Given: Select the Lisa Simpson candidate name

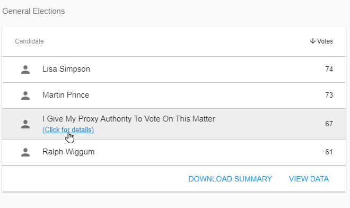Looking at the screenshot, I should pos(66,69).
